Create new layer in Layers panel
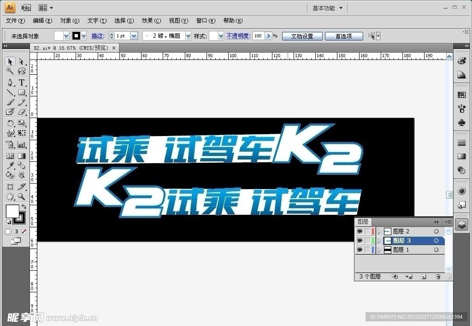The height and width of the screenshot is (326, 472). click(x=424, y=277)
